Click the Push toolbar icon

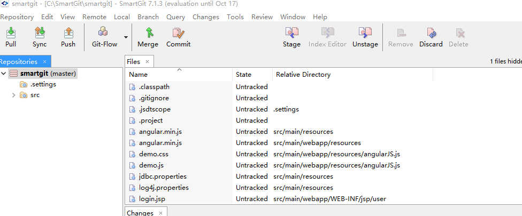pyautogui.click(x=68, y=33)
